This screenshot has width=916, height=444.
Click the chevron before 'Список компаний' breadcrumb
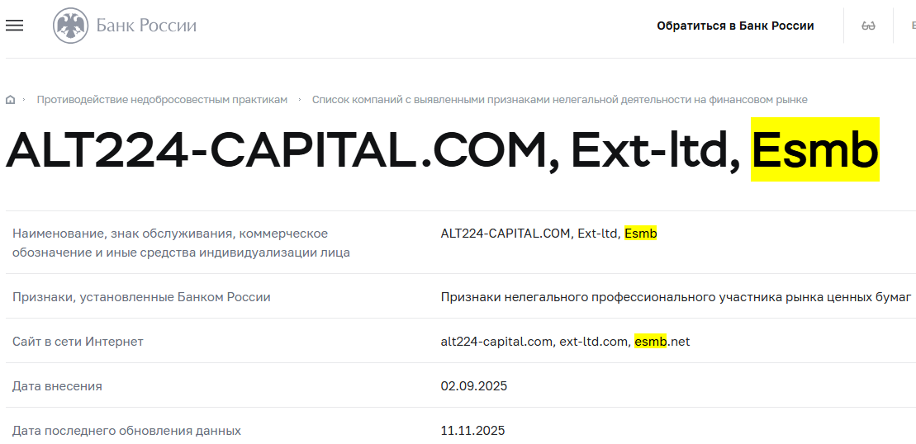(x=300, y=100)
